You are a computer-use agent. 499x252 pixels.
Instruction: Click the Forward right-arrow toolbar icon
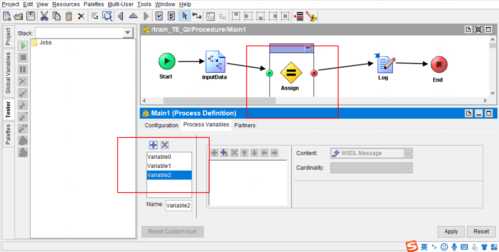[146, 16]
